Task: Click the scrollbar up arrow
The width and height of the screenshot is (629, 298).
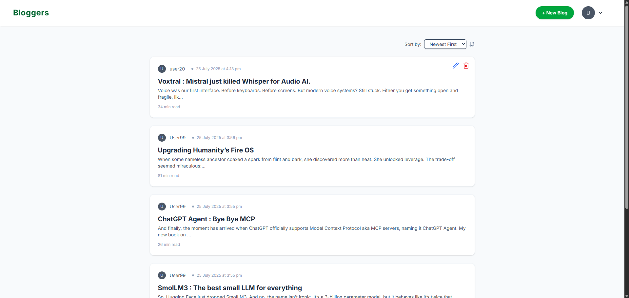Action: (627, 2)
